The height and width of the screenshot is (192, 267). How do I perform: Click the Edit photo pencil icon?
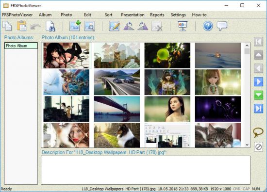[114, 26]
